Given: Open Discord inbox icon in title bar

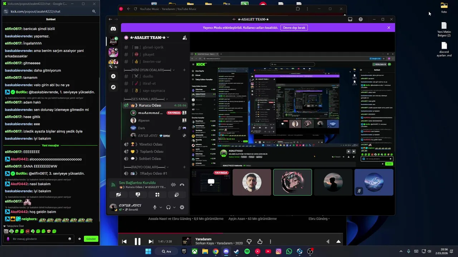Looking at the screenshot, I should (x=350, y=19).
